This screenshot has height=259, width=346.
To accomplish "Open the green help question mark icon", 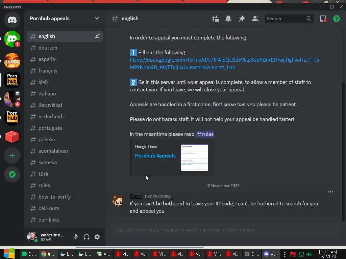I will [336, 19].
